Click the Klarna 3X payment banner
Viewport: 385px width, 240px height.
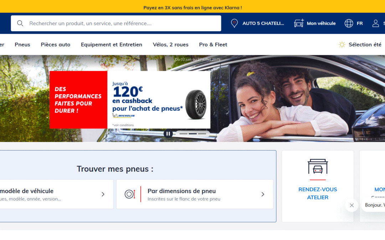click(x=192, y=7)
